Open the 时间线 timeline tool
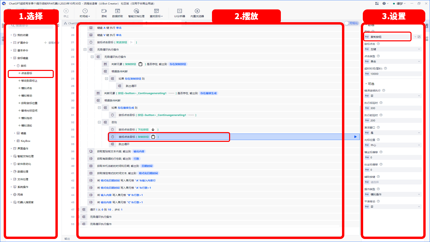The image size is (430, 242). pyautogui.click(x=85, y=13)
